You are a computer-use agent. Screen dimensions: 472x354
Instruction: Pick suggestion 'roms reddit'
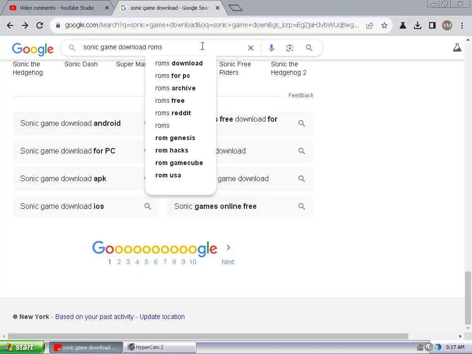(173, 113)
